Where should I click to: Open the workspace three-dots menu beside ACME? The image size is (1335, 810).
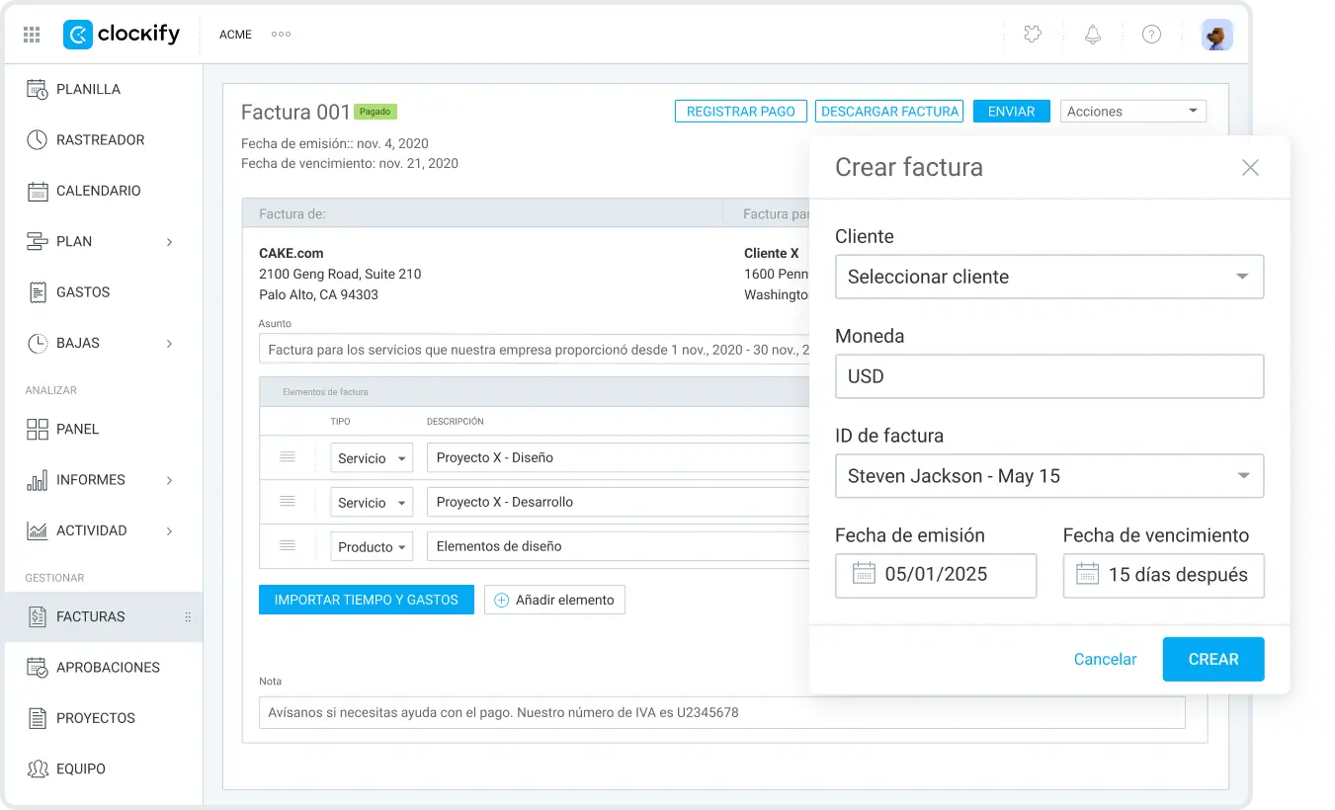(x=281, y=35)
